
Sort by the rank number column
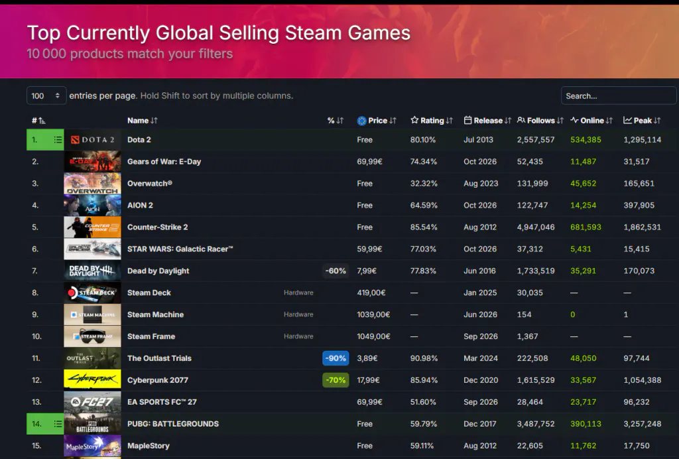(x=38, y=120)
